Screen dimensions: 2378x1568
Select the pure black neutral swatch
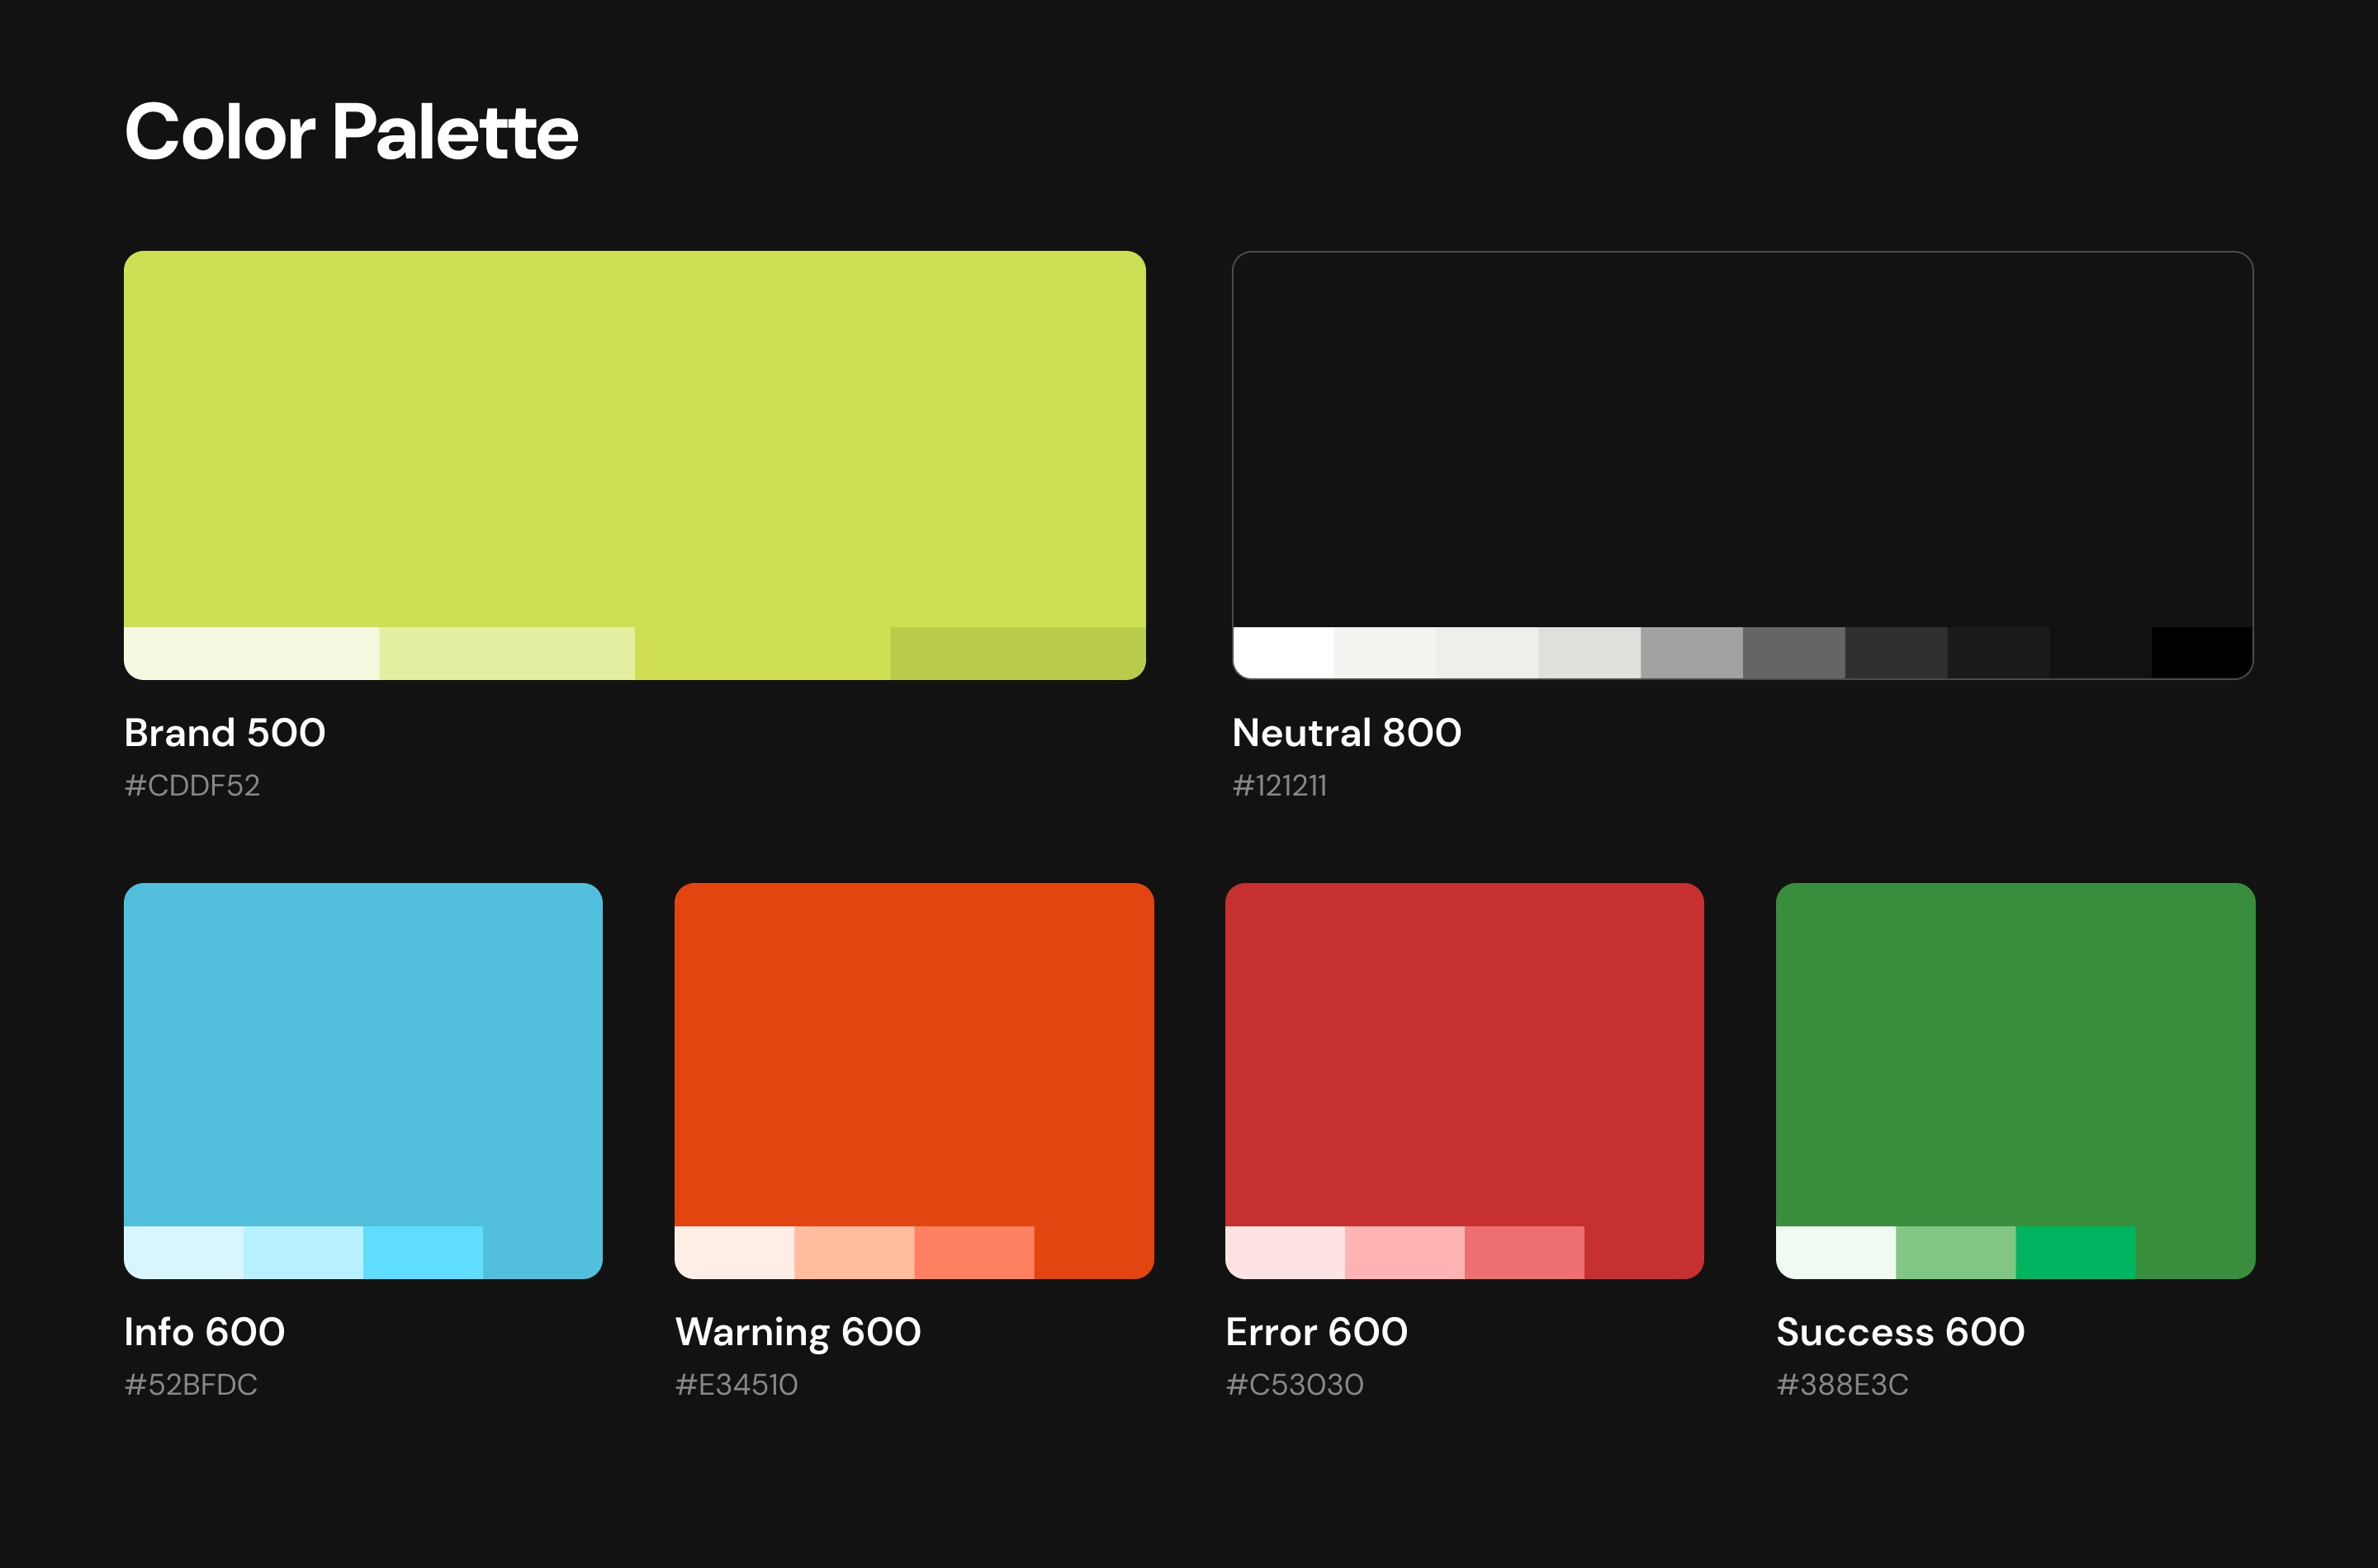click(x=2201, y=653)
